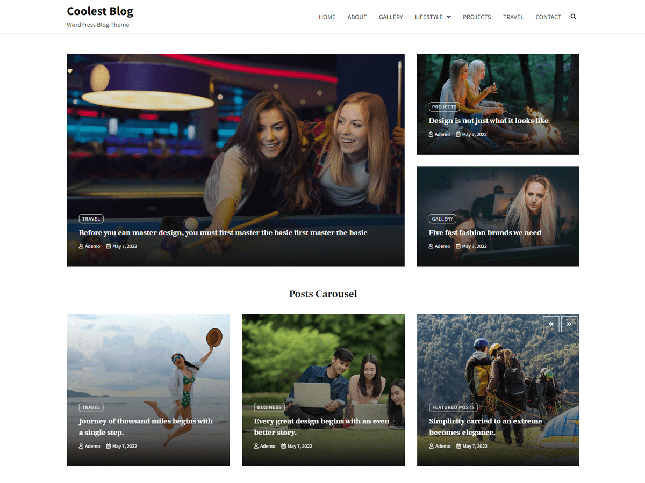
Task: Toggle the PROJECTS category badge
Action: (x=444, y=107)
